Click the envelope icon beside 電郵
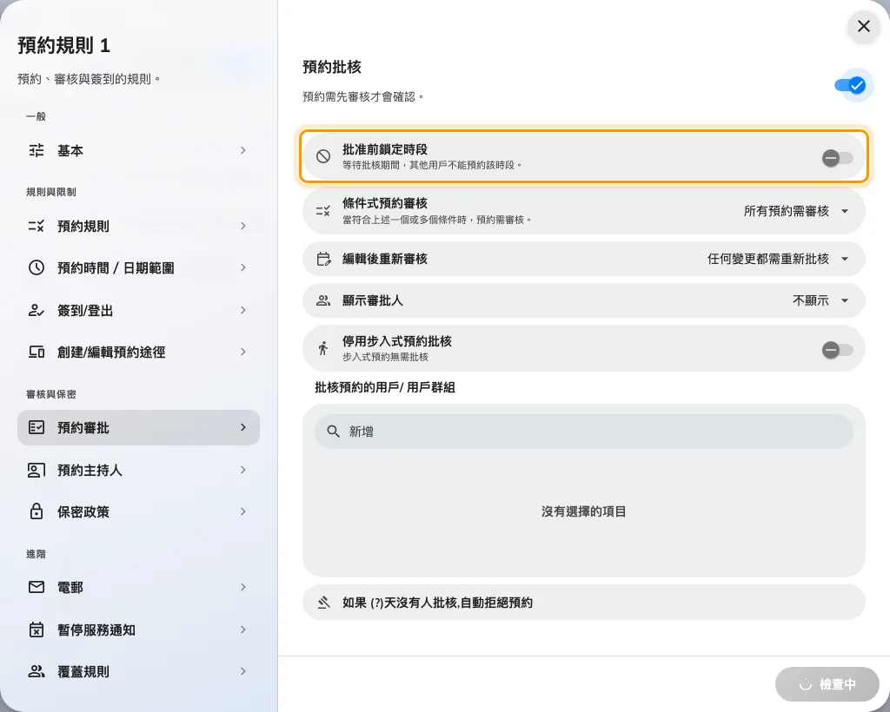 [37, 587]
